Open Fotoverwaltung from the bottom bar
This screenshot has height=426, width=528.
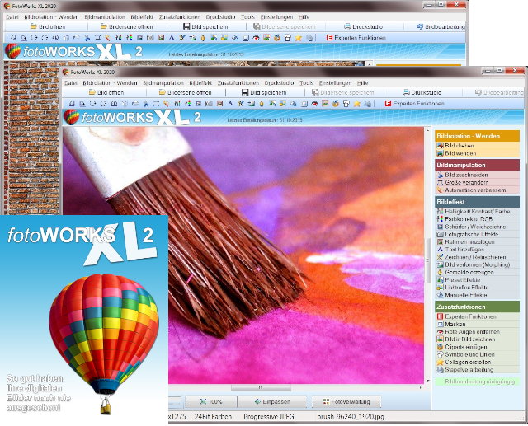click(x=346, y=401)
